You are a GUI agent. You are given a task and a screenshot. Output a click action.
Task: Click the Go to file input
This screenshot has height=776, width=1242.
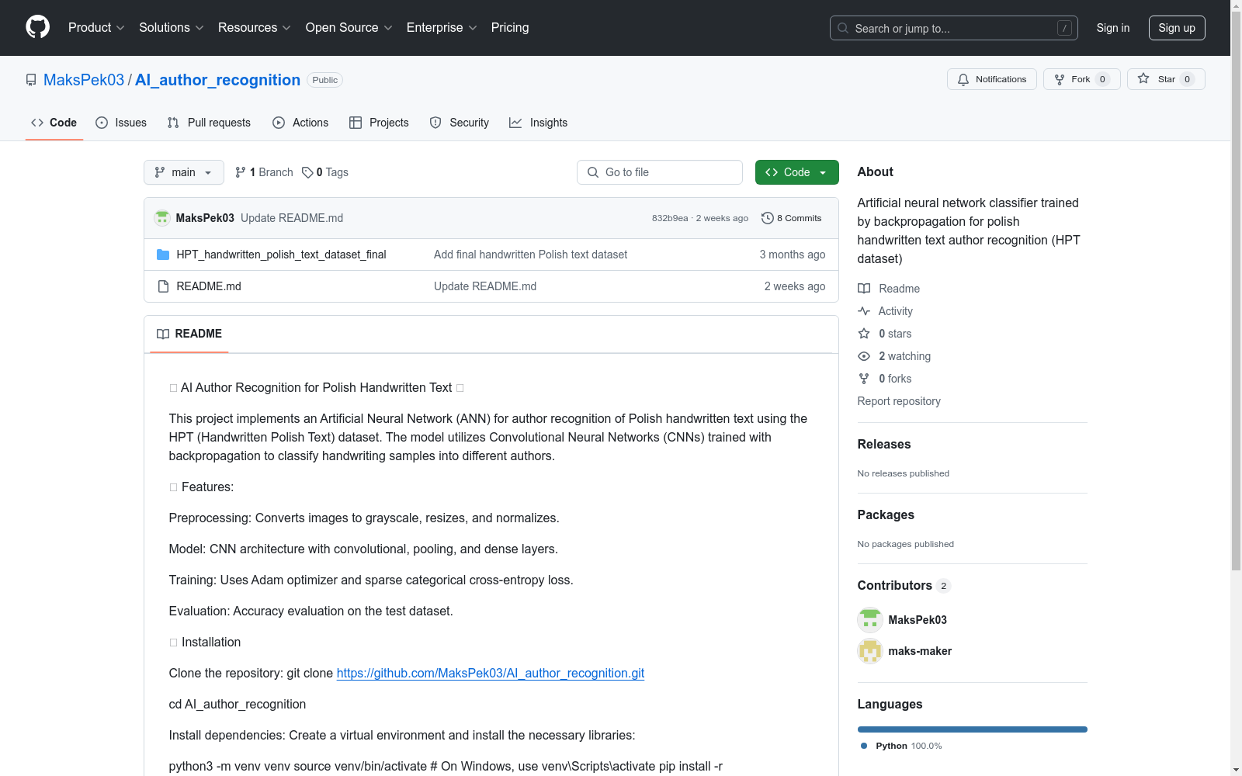660,172
